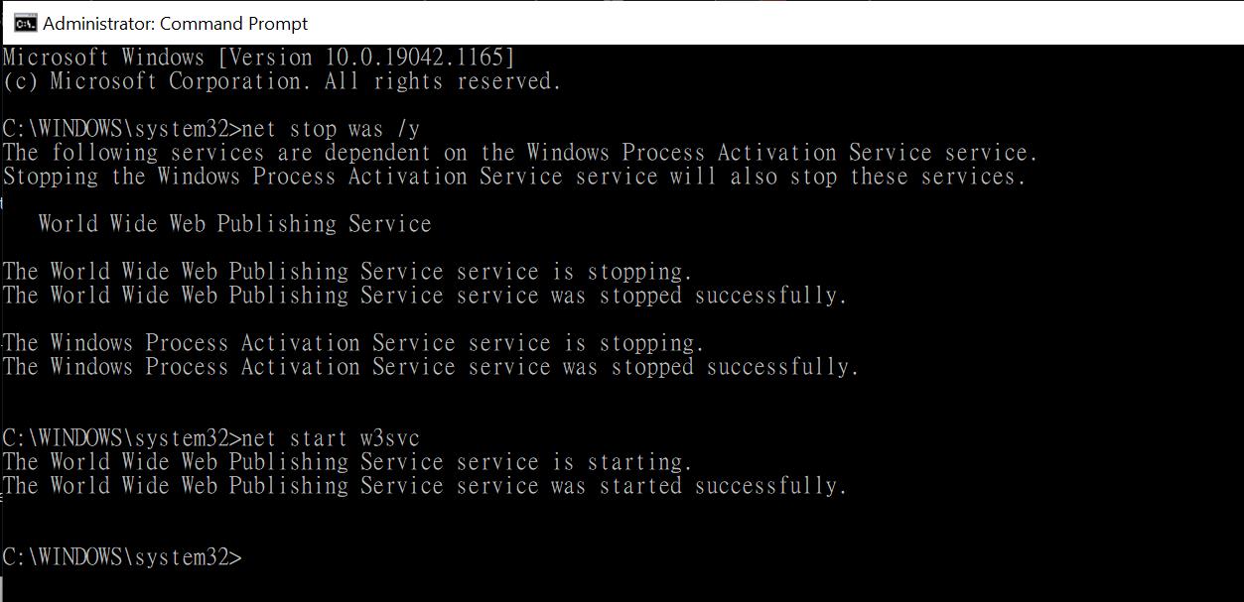Click 'Windows Process Activation Service is stopping' line

(x=353, y=343)
